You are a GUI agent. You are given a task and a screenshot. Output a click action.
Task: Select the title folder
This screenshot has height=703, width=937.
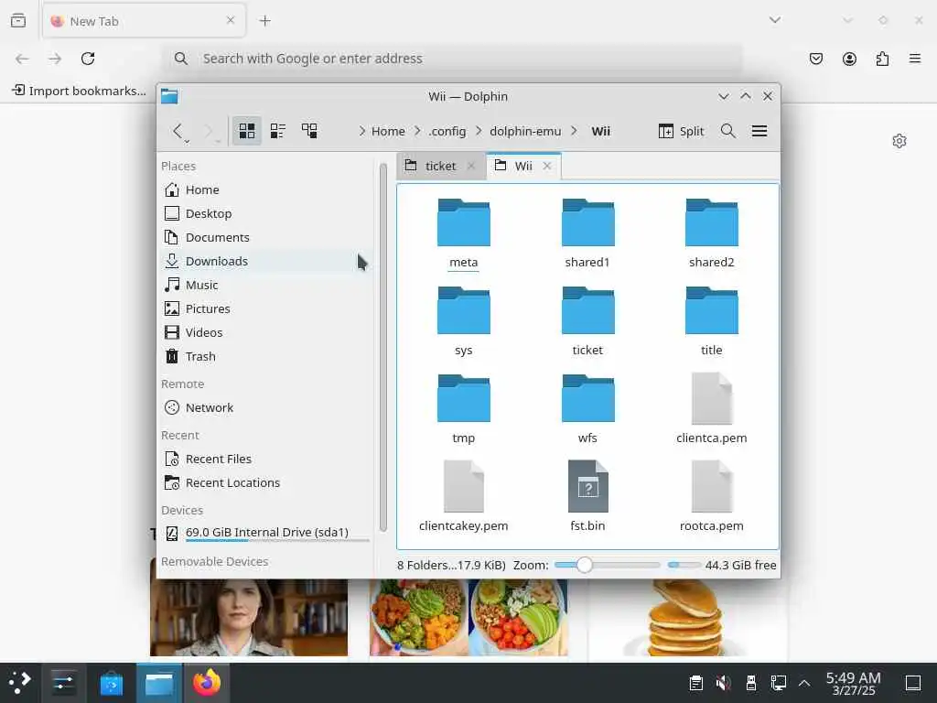click(x=711, y=321)
